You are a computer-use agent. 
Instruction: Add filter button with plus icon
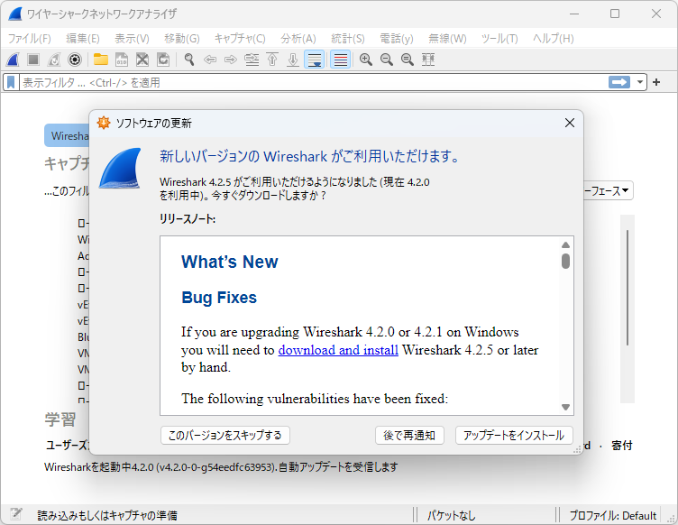[656, 82]
